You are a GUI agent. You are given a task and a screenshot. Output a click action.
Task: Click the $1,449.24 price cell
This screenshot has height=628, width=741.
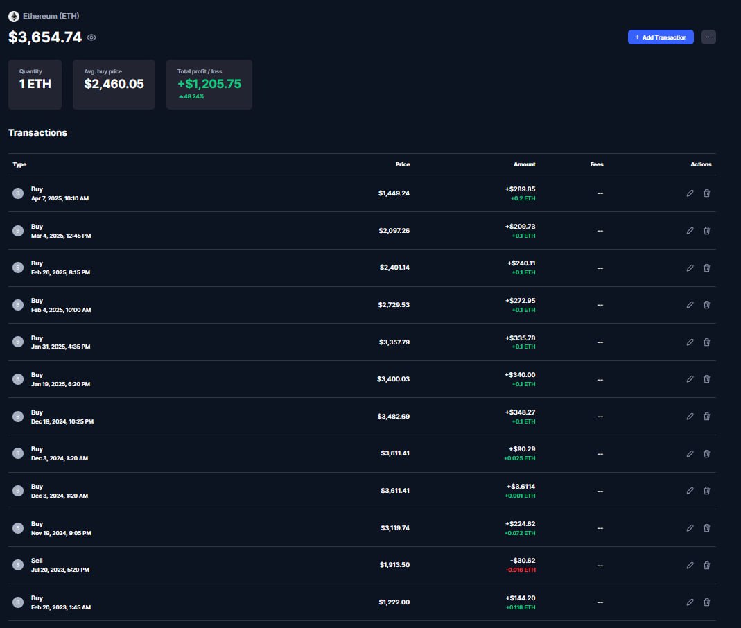pyautogui.click(x=394, y=193)
